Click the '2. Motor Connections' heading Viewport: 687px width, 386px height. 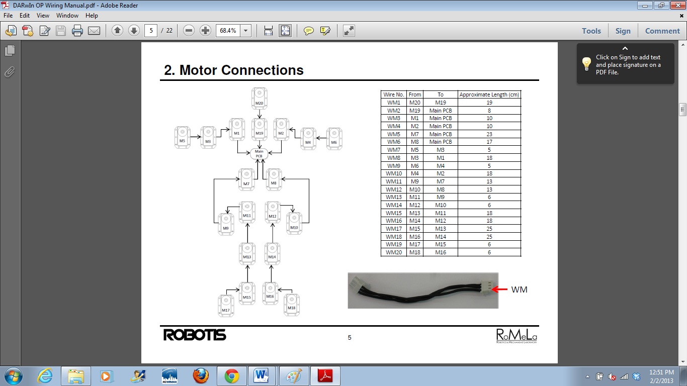[x=234, y=70]
